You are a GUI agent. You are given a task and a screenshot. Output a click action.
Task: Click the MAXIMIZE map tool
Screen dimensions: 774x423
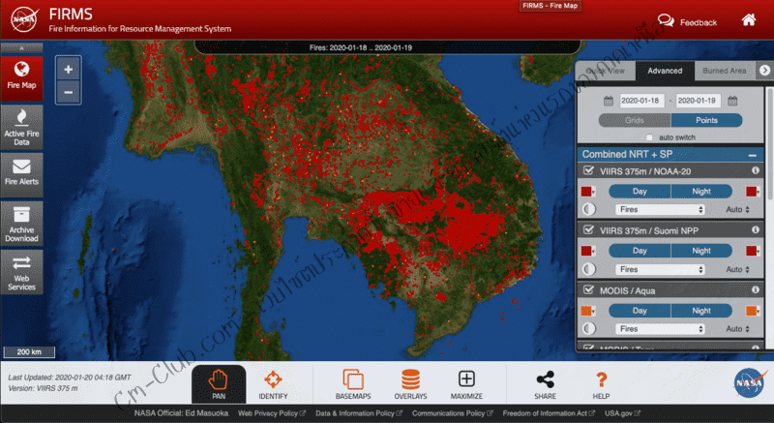pyautogui.click(x=466, y=384)
